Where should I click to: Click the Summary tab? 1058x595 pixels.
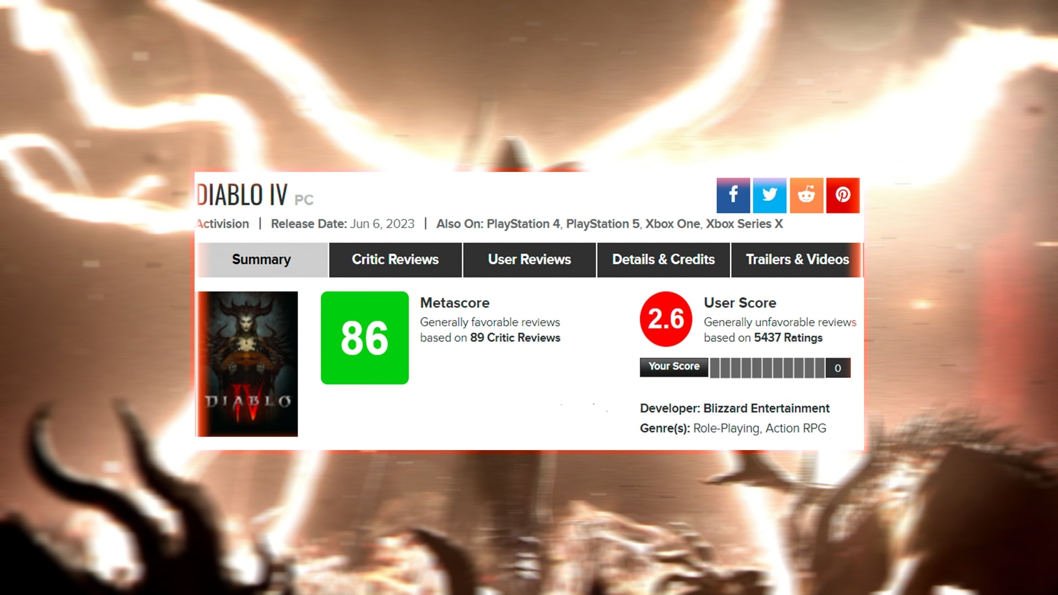coord(261,259)
